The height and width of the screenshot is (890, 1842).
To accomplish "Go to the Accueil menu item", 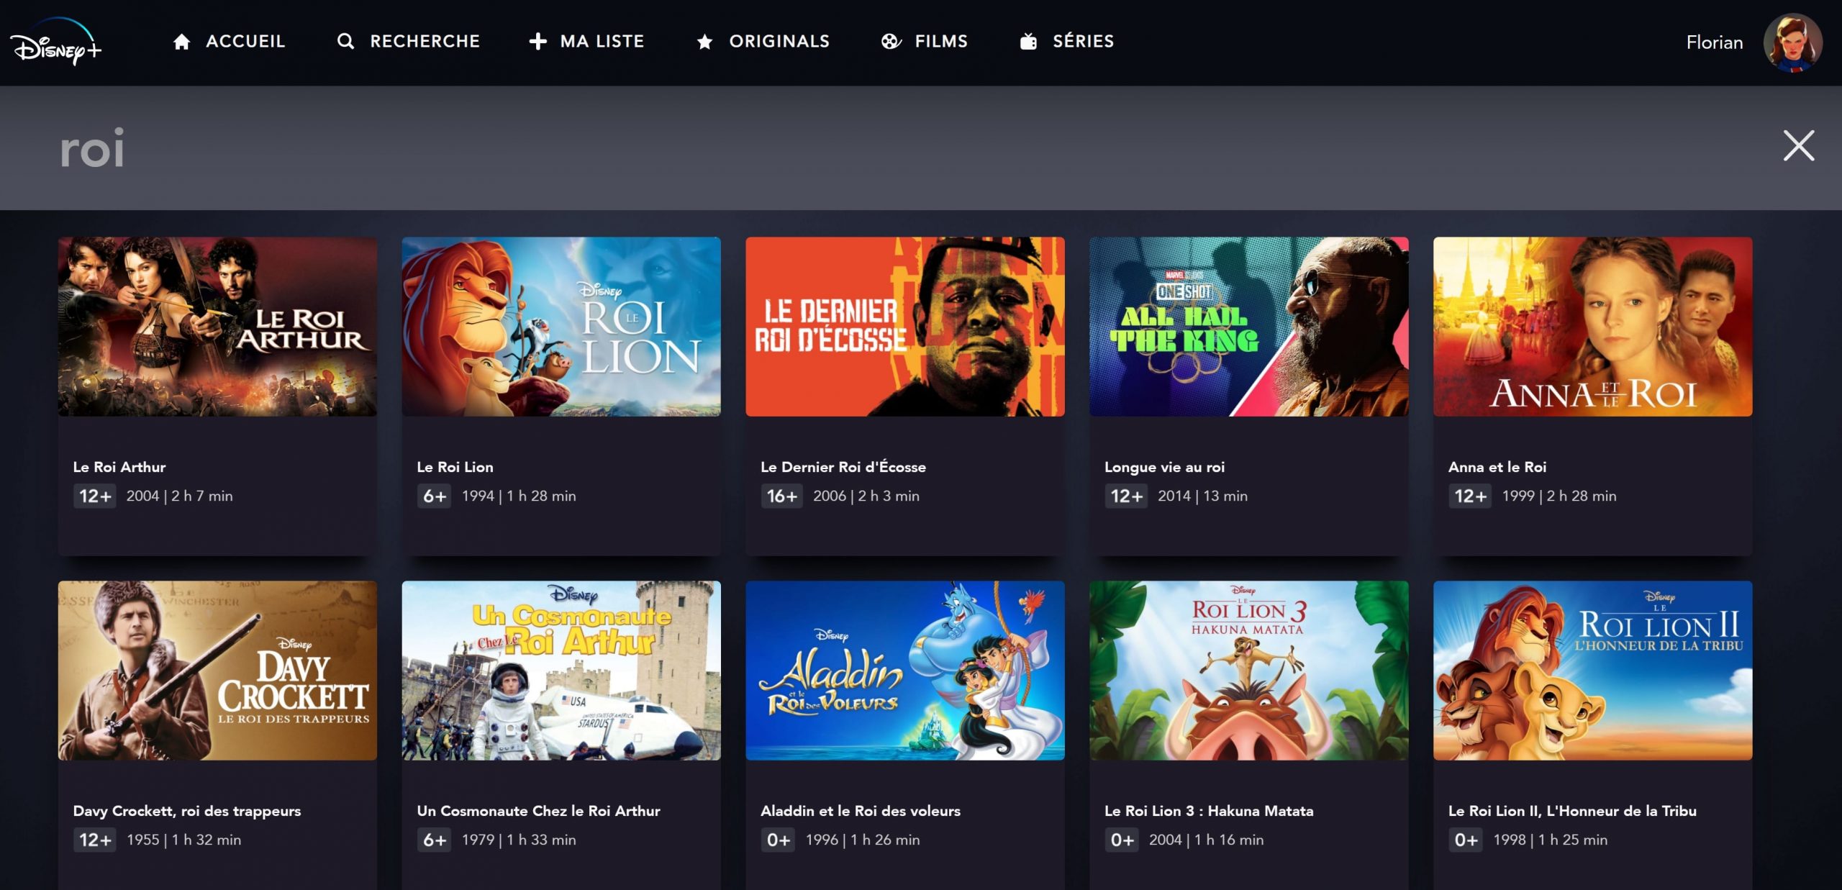I will 245,41.
